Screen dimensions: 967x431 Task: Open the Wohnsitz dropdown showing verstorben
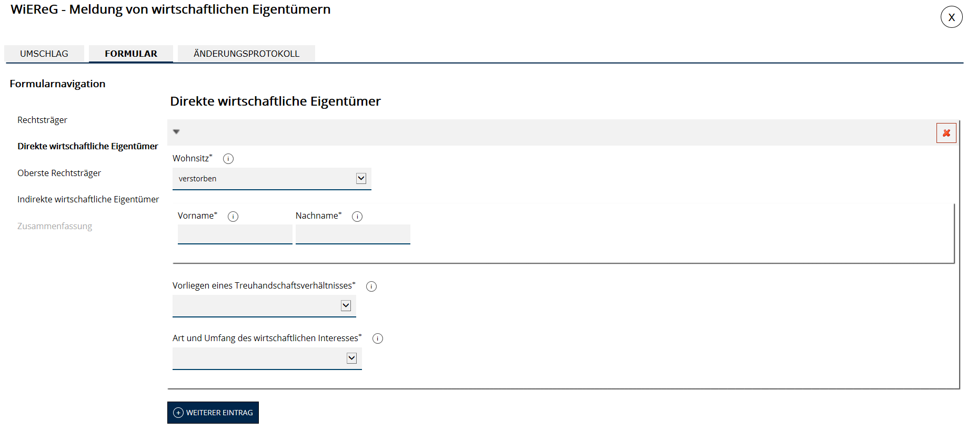click(271, 179)
